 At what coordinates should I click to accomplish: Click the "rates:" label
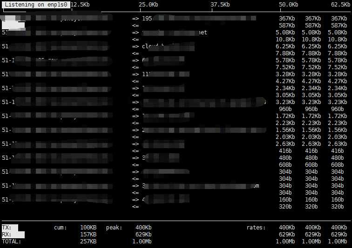[256, 228]
